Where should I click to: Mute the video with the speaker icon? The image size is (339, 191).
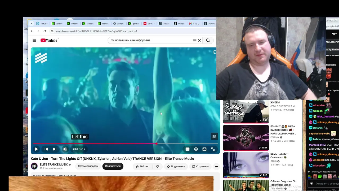65,149
